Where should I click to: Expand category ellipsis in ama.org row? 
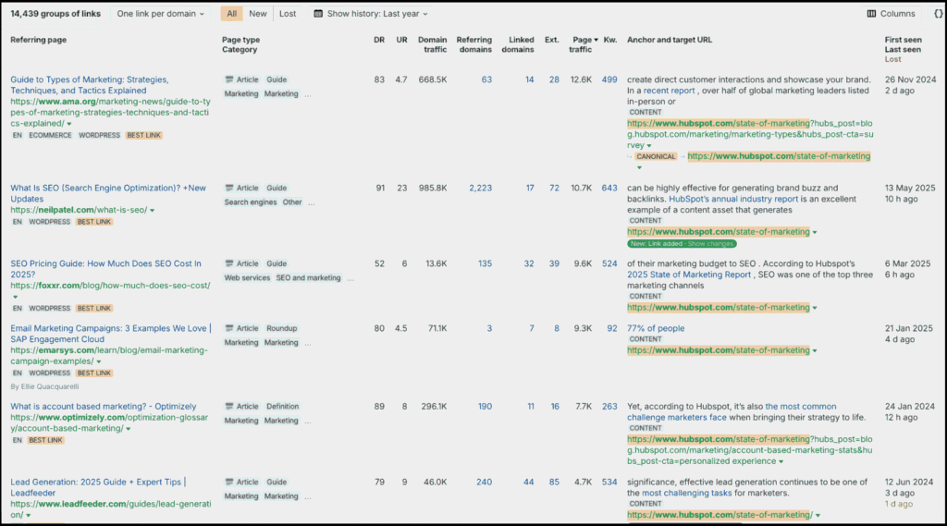coord(308,95)
